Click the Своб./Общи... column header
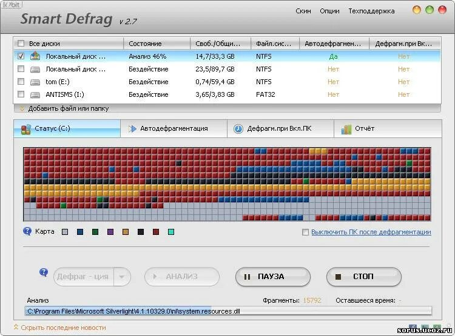 coord(221,44)
